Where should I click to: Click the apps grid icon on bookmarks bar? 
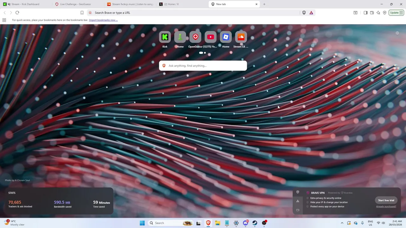[4, 20]
